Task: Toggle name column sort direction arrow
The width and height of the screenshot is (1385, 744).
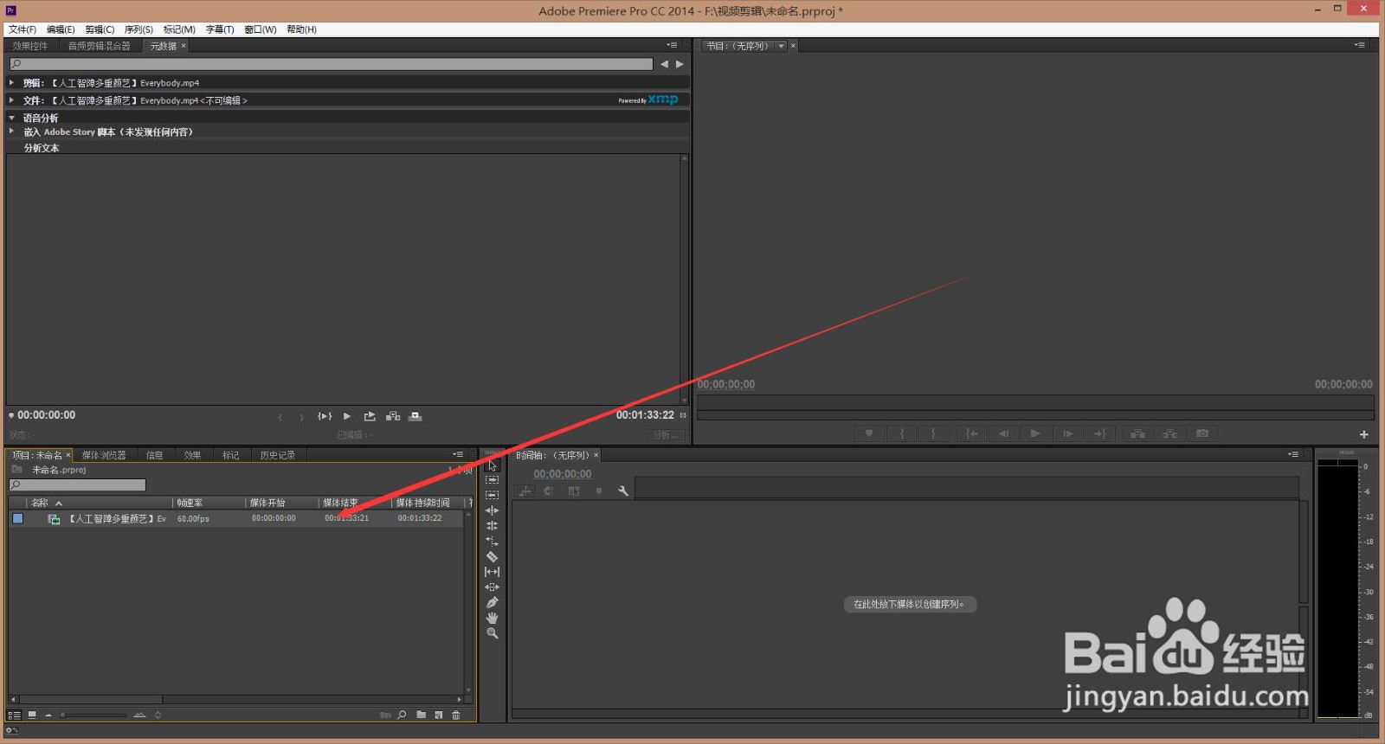Action: (x=59, y=503)
